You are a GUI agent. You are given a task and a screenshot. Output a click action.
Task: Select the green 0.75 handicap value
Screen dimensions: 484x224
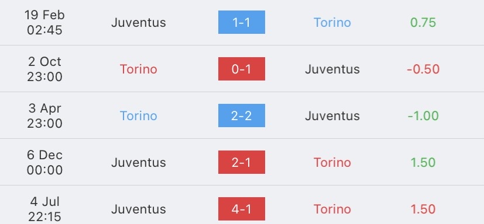pyautogui.click(x=423, y=23)
